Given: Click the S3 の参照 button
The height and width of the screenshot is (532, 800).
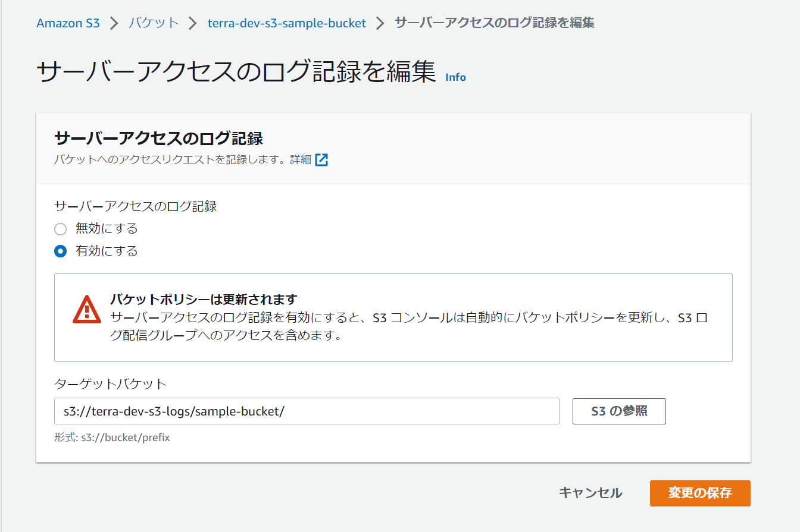Looking at the screenshot, I should click(619, 411).
